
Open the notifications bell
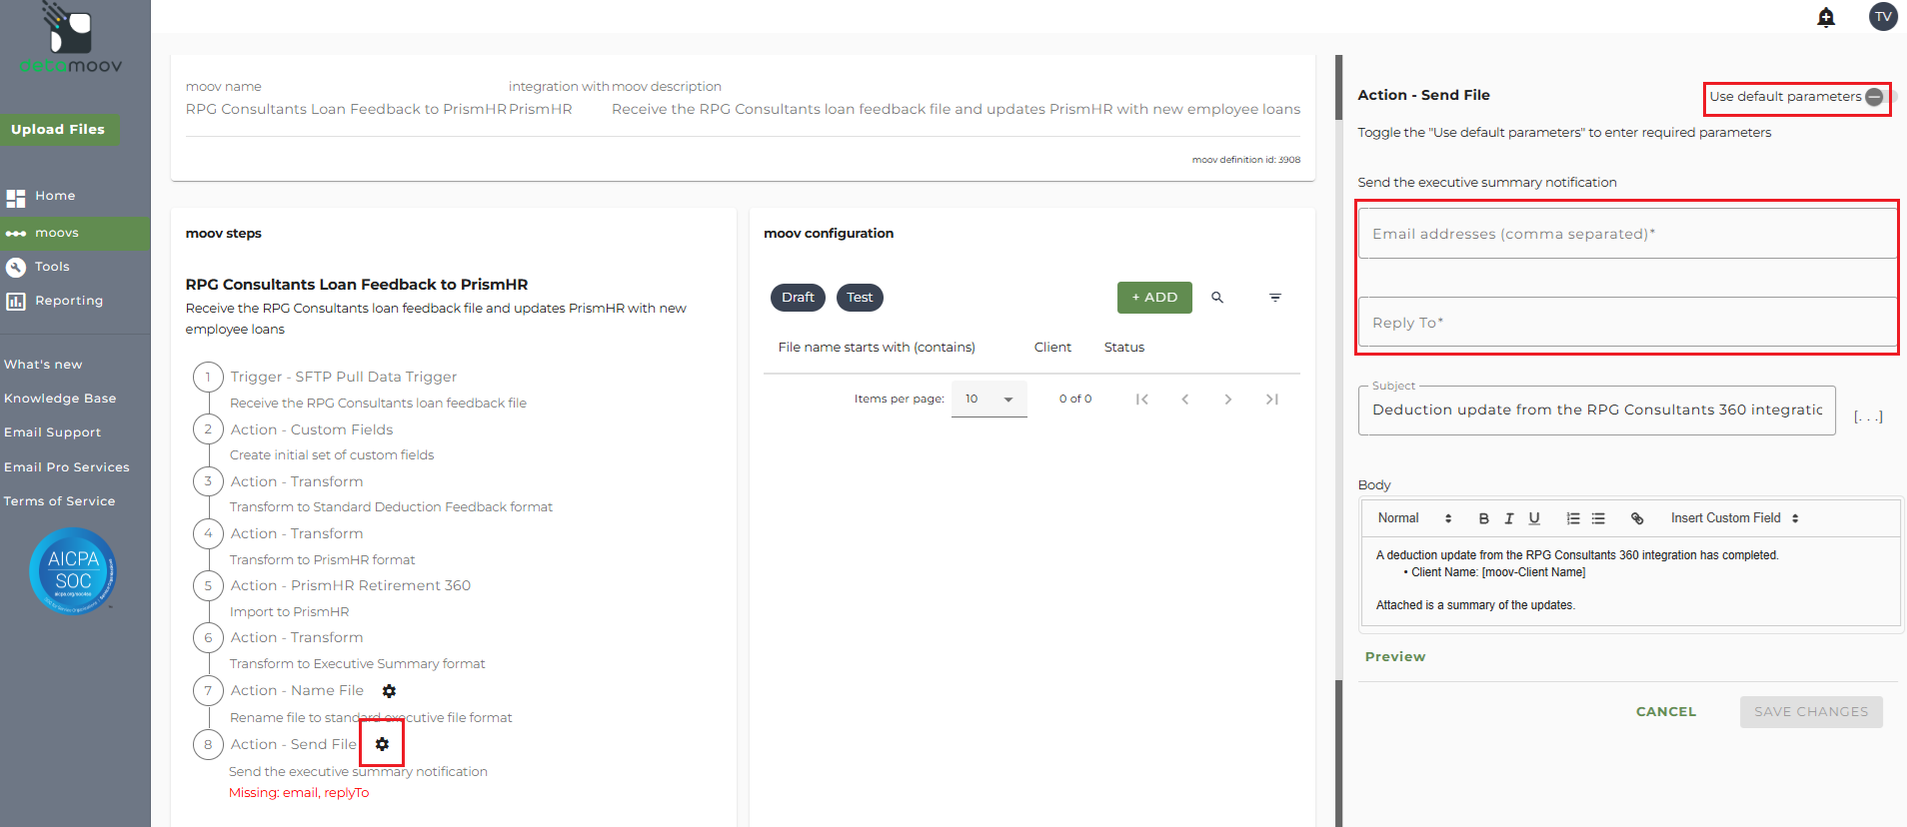[1826, 17]
